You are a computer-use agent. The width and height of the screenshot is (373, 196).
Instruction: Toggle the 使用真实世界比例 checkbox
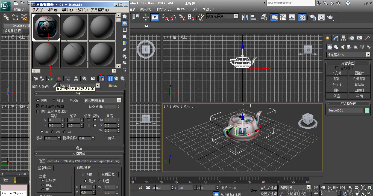38,111
